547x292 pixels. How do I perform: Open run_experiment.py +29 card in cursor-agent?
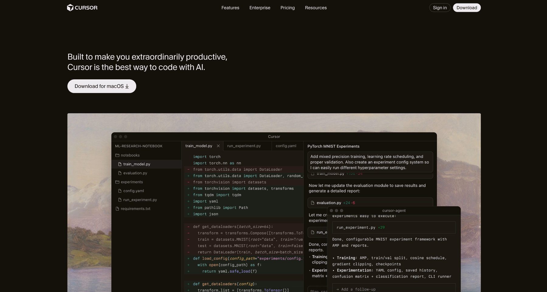(394, 228)
